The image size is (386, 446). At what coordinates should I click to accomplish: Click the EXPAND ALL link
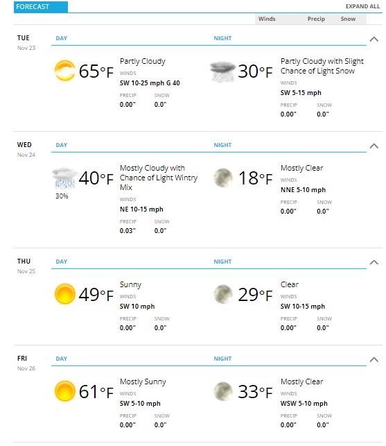point(362,6)
